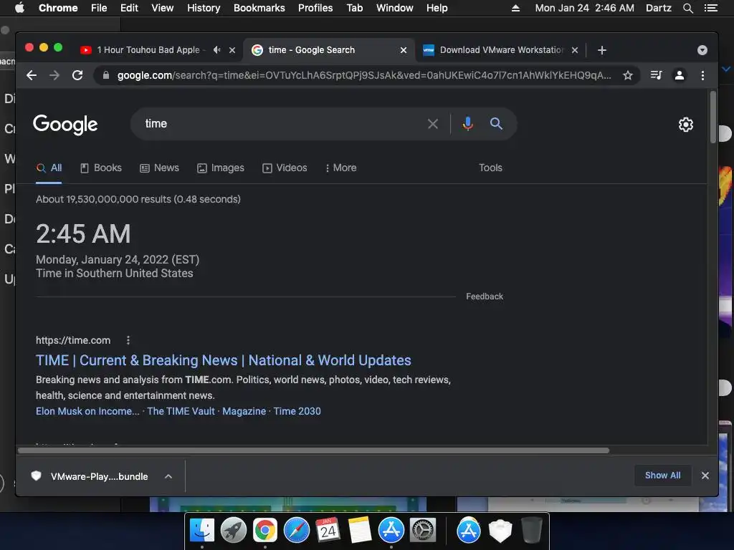Select the News search filter

tap(160, 168)
